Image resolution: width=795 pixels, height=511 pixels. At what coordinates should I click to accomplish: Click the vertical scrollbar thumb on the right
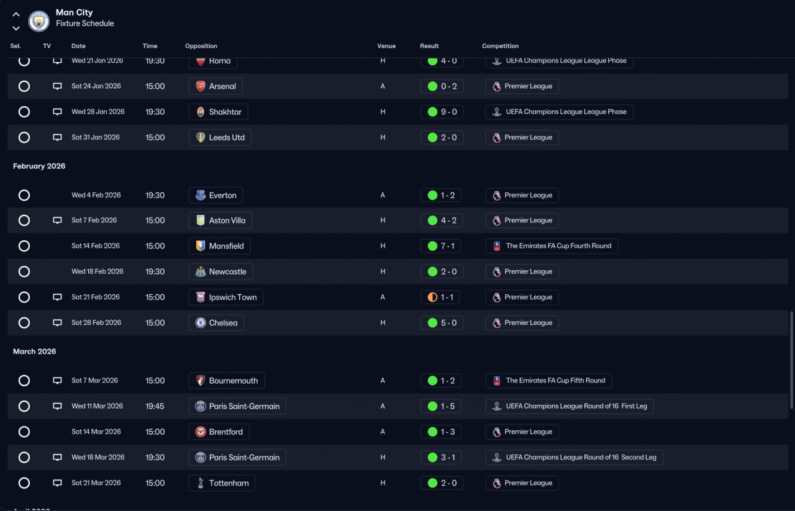pos(791,360)
